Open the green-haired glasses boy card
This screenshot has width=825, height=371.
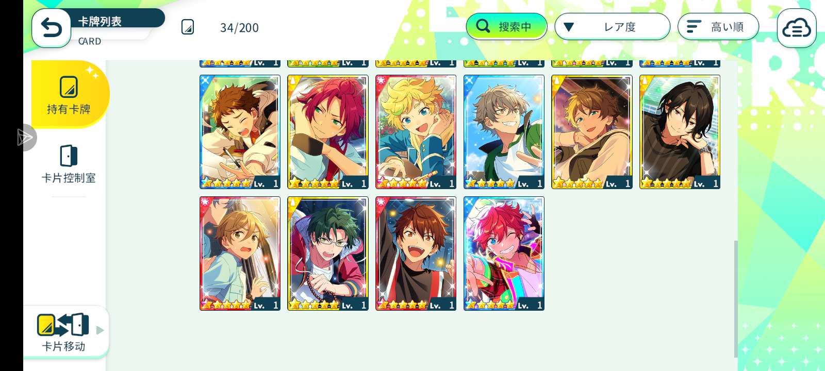click(x=328, y=254)
